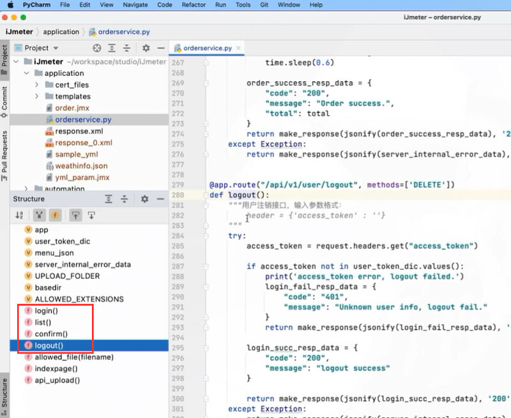The width and height of the screenshot is (511, 418).
Task: Open the Git menu
Action: click(264, 4)
